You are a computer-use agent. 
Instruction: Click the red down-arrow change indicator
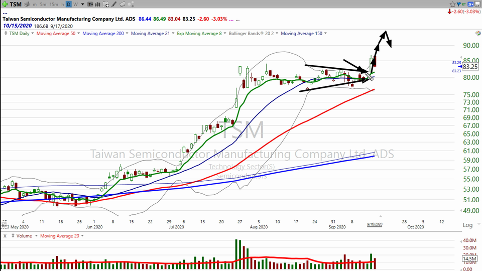pyautogui.click(x=449, y=12)
